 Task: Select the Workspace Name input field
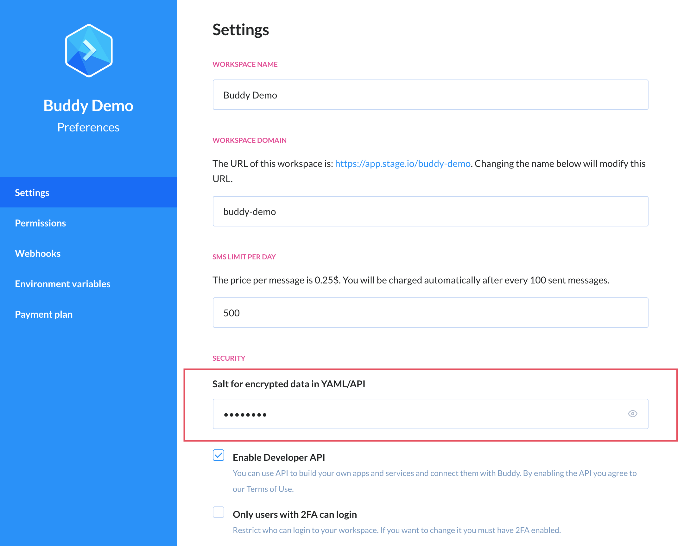coord(431,95)
